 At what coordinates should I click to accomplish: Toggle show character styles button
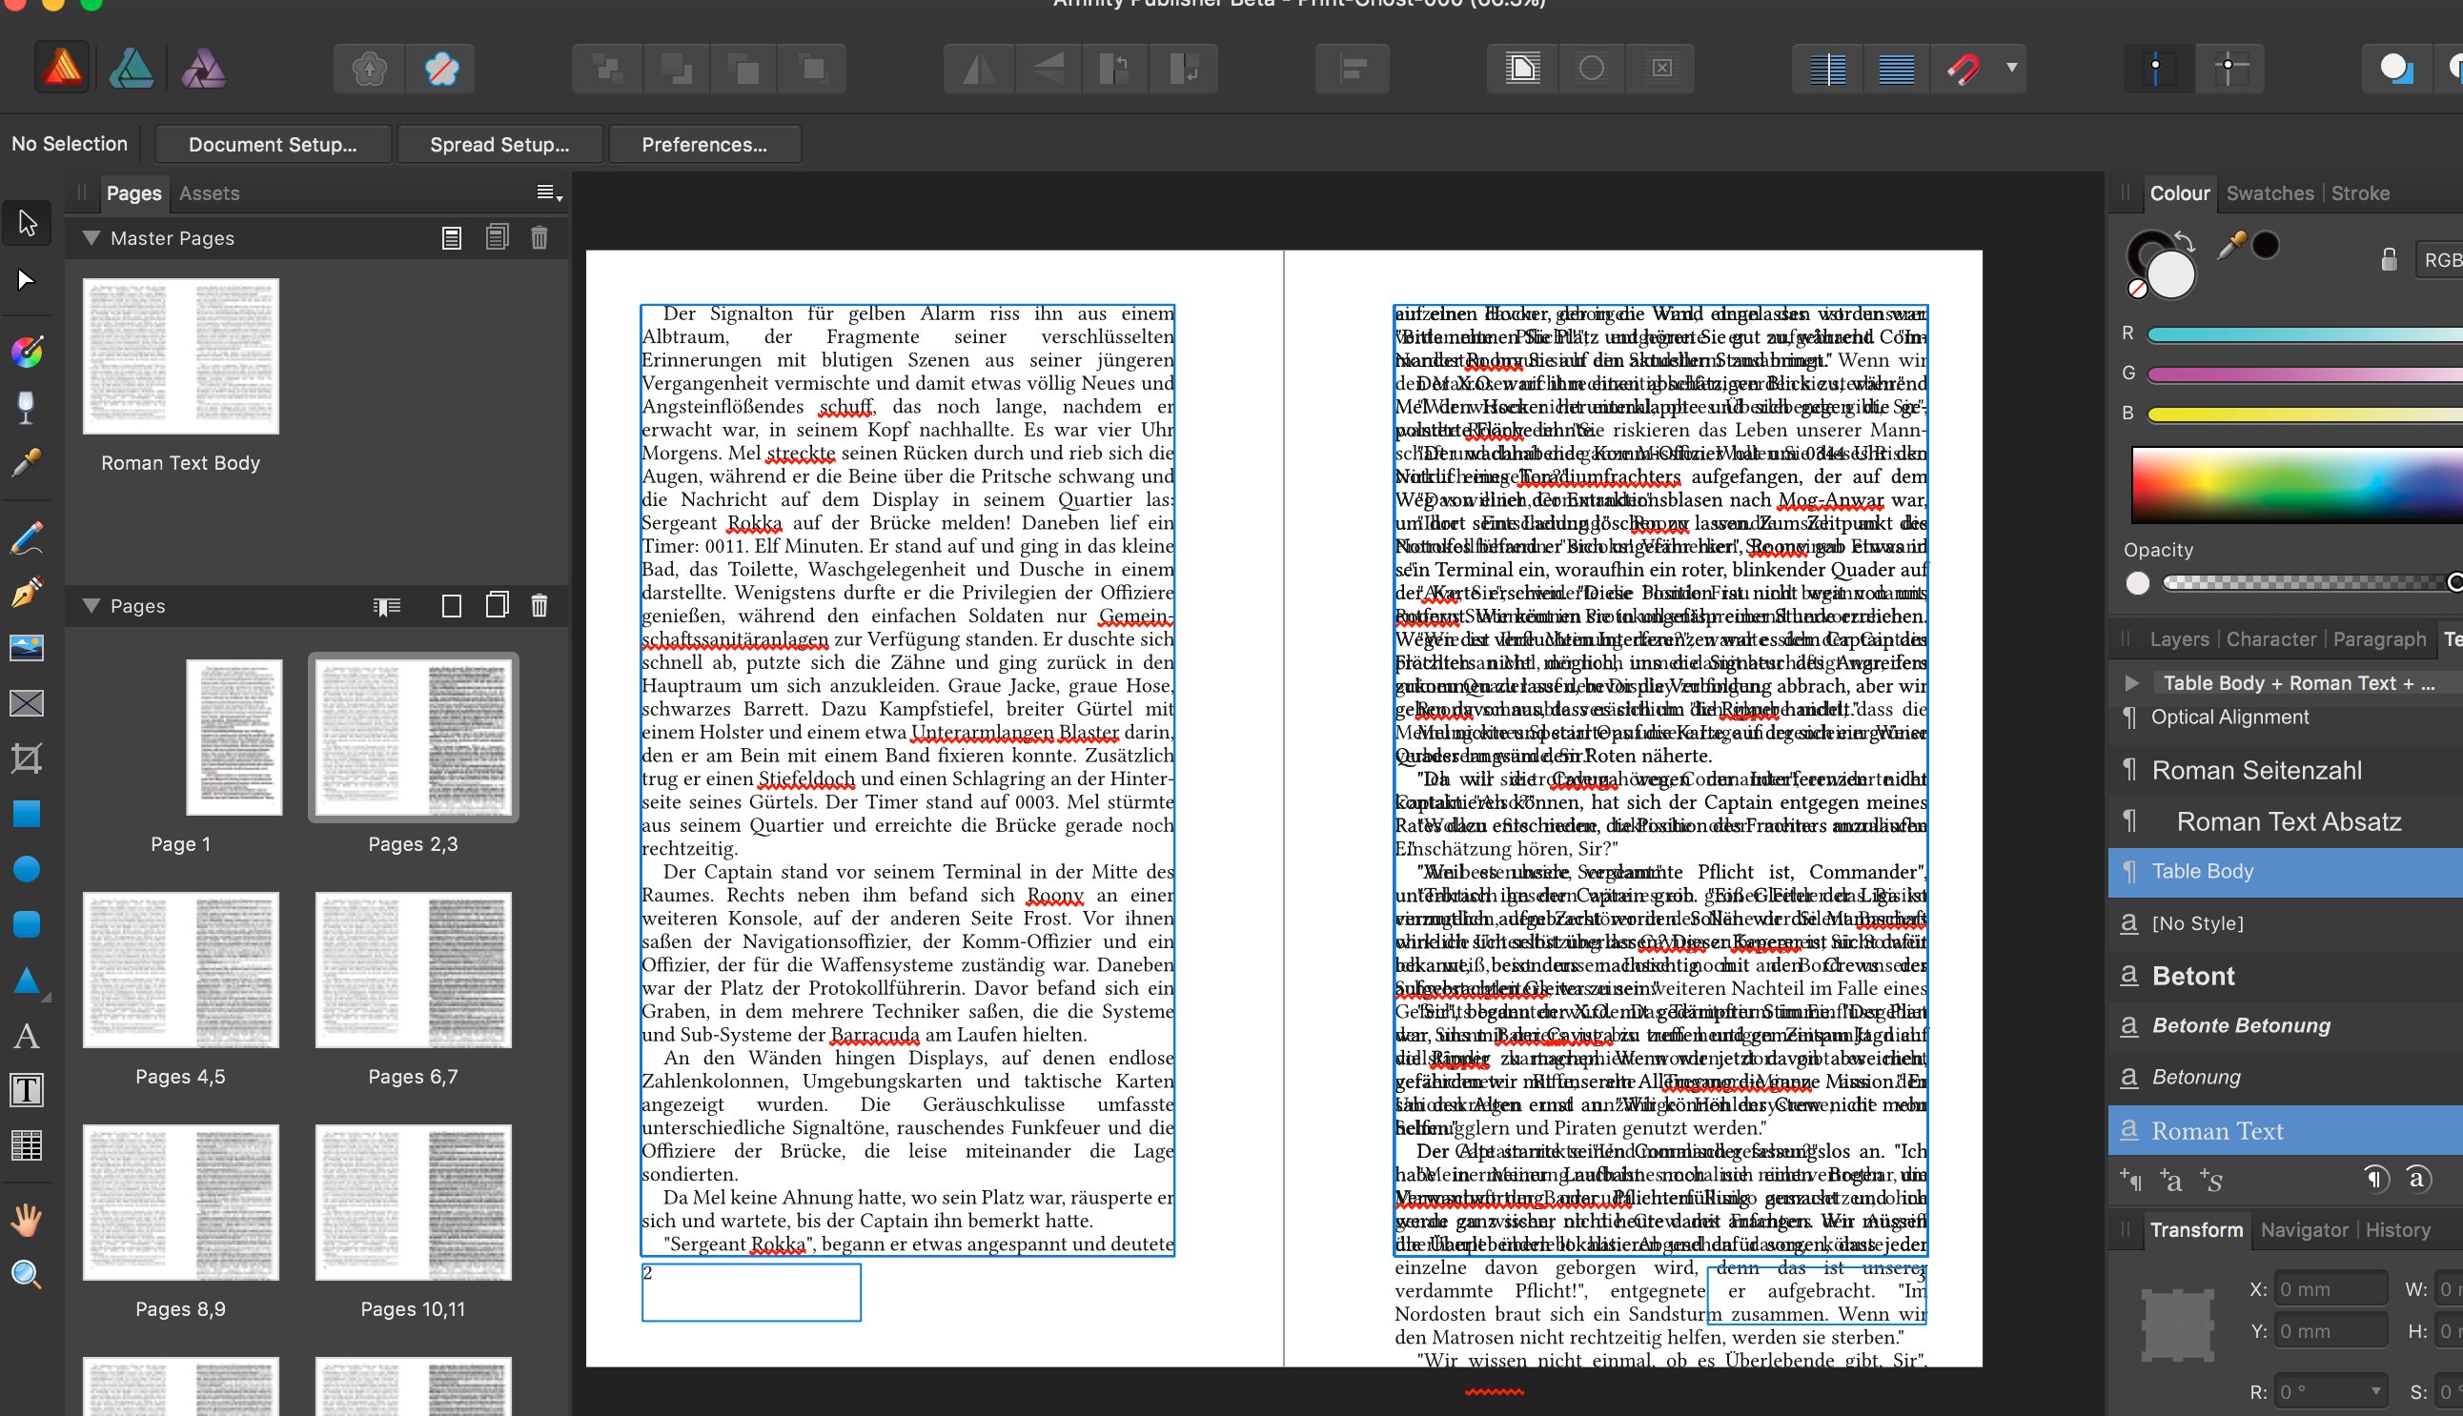point(2419,1179)
